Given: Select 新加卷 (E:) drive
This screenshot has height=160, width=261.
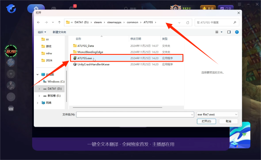Looking at the screenshot, I should [52, 96].
